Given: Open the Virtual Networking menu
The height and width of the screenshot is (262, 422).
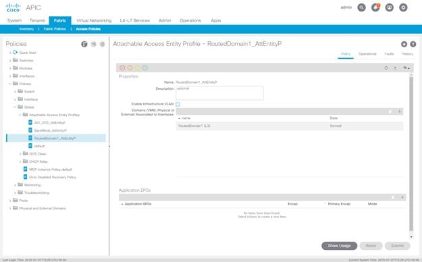Looking at the screenshot, I should pyautogui.click(x=94, y=20).
